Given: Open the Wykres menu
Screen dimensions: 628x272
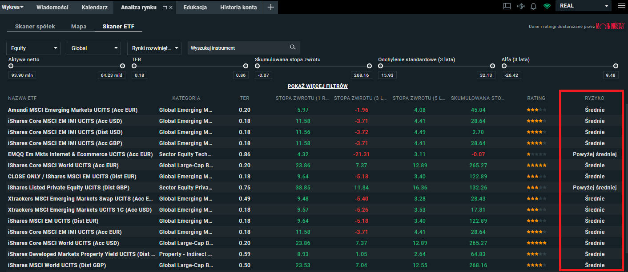Looking at the screenshot, I should [x=12, y=7].
